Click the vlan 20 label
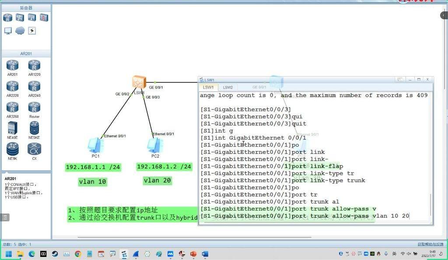 (157, 181)
